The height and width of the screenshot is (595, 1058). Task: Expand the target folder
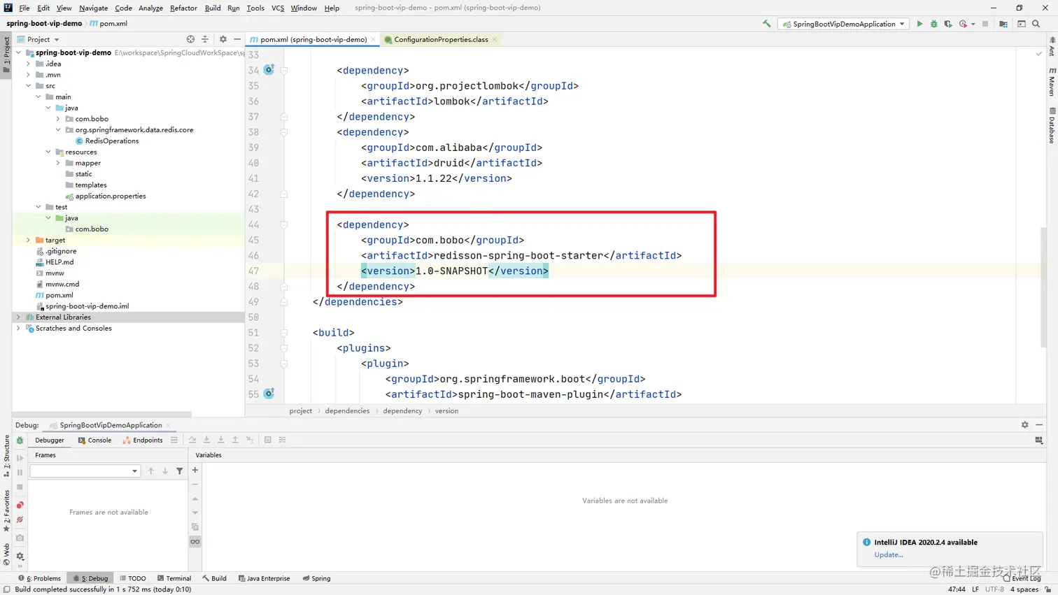click(29, 240)
